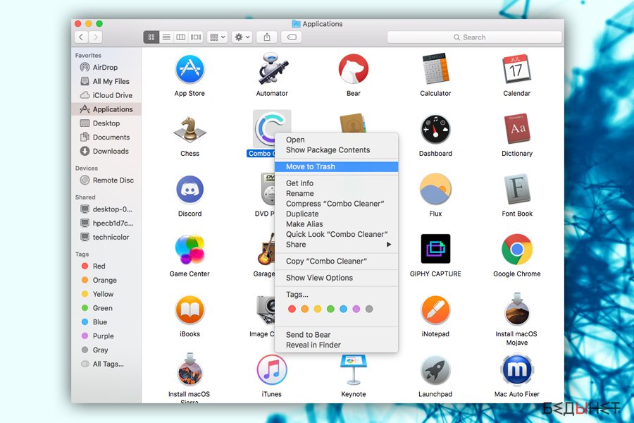Select the Mac Auto Fixer app icon
The width and height of the screenshot is (634, 423).
517,369
